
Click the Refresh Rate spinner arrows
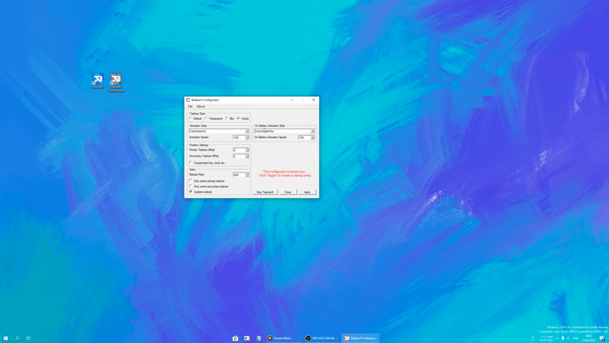point(247,175)
